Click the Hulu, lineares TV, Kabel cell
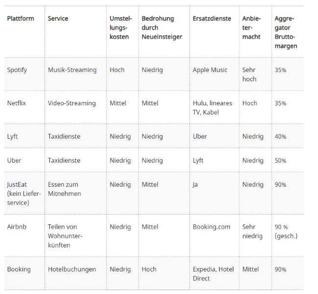The image size is (318, 294). [x=212, y=108]
